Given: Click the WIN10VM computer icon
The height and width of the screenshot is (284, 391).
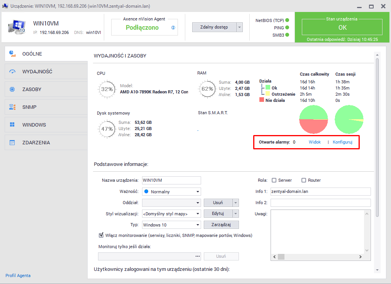Looking at the screenshot, I should [17, 27].
